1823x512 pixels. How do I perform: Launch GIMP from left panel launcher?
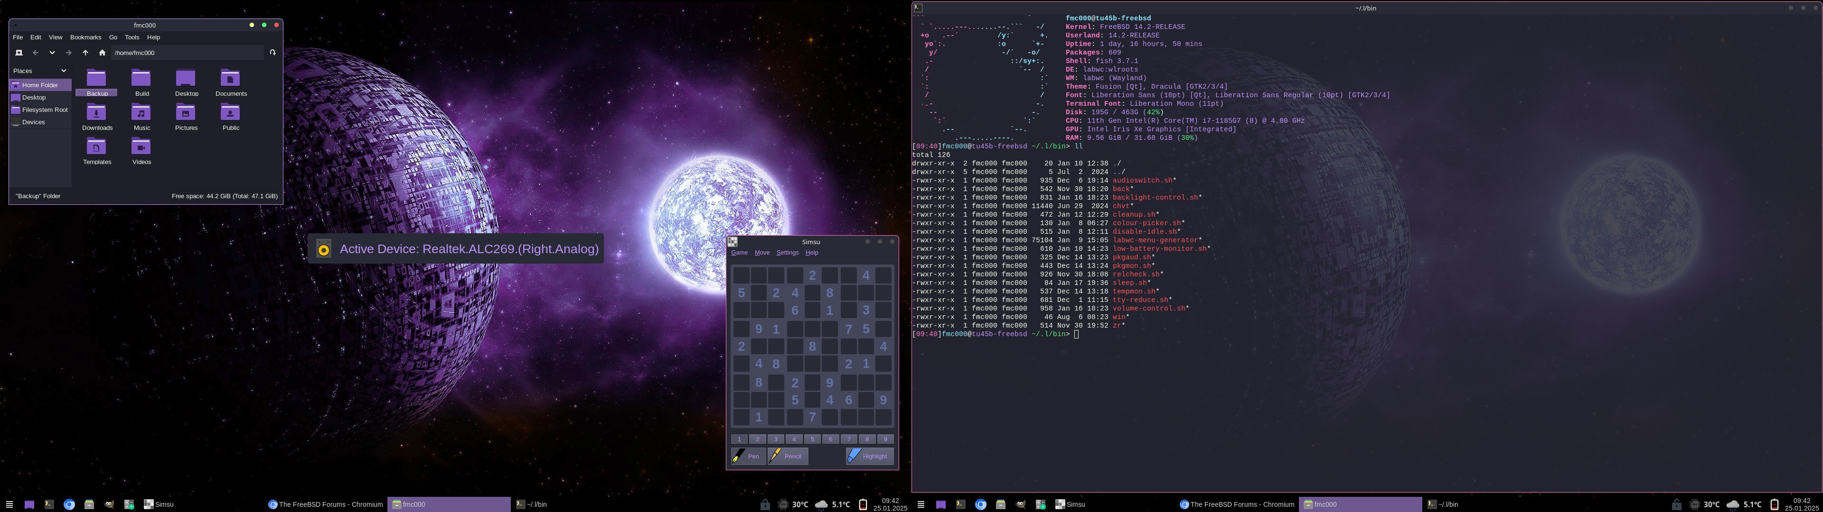109,504
